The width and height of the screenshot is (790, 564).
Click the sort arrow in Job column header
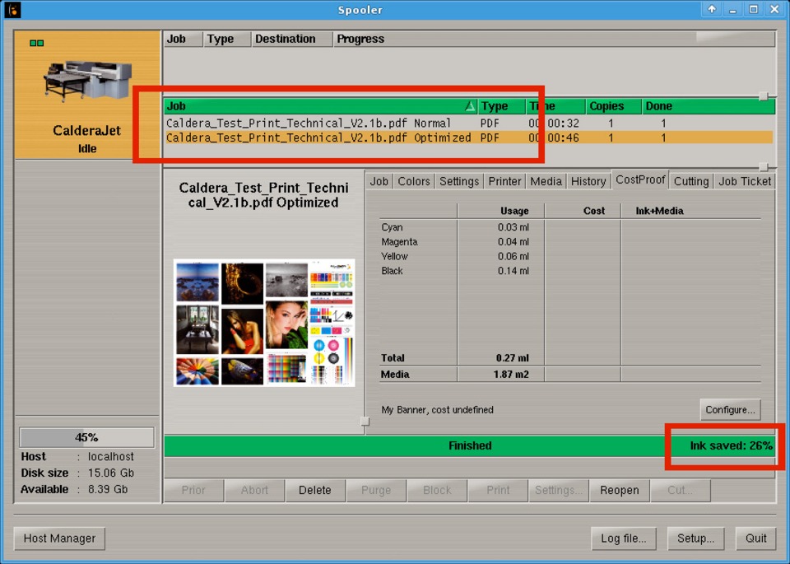click(x=470, y=106)
